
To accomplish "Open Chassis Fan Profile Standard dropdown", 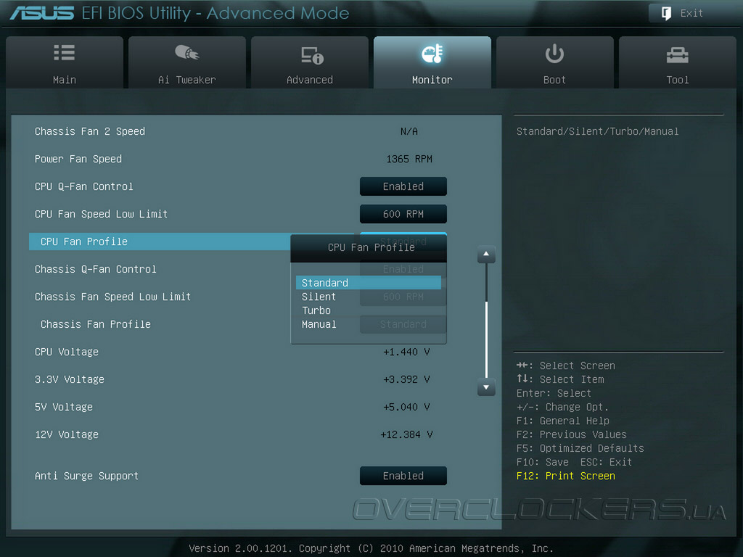I will (x=403, y=324).
